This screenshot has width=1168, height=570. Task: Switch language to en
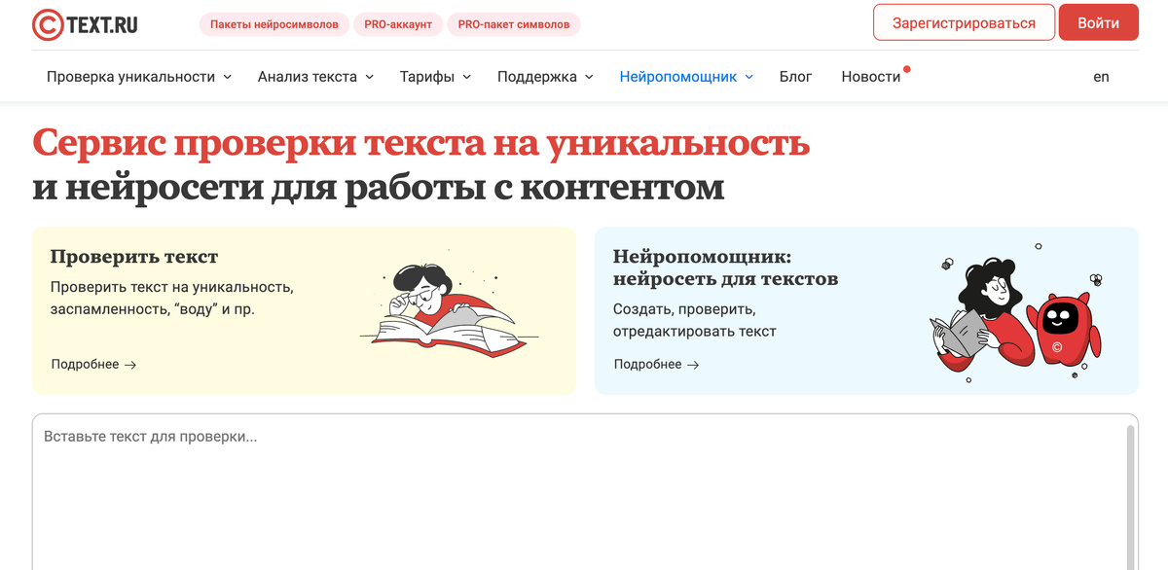click(x=1101, y=77)
